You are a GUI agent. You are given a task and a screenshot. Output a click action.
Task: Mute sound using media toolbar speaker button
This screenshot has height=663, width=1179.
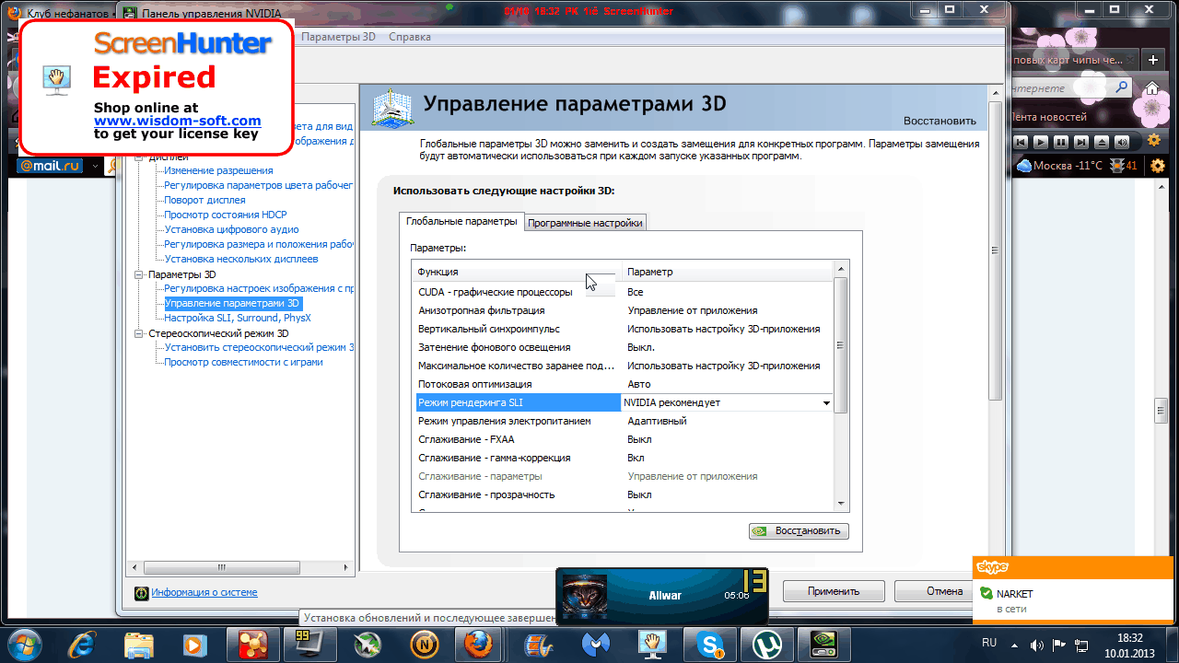point(1122,142)
